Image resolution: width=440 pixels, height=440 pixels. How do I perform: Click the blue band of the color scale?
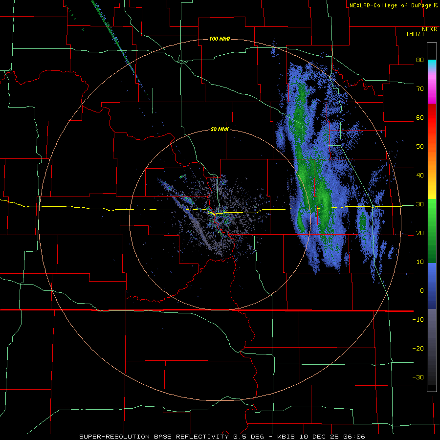(x=432, y=286)
